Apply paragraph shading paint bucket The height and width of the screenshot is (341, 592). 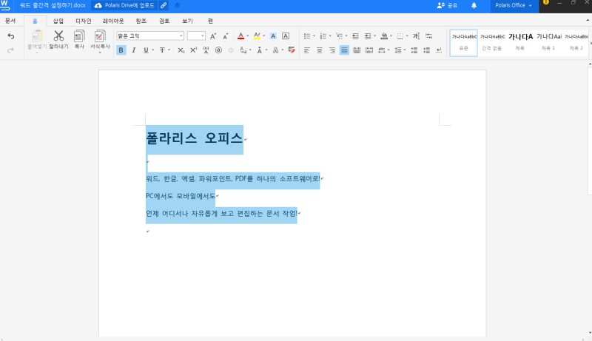point(384,36)
